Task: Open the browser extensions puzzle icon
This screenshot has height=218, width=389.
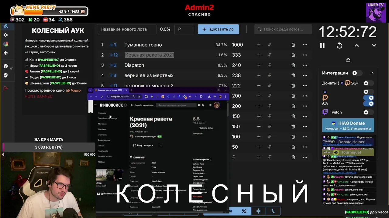Action: tap(201, 97)
